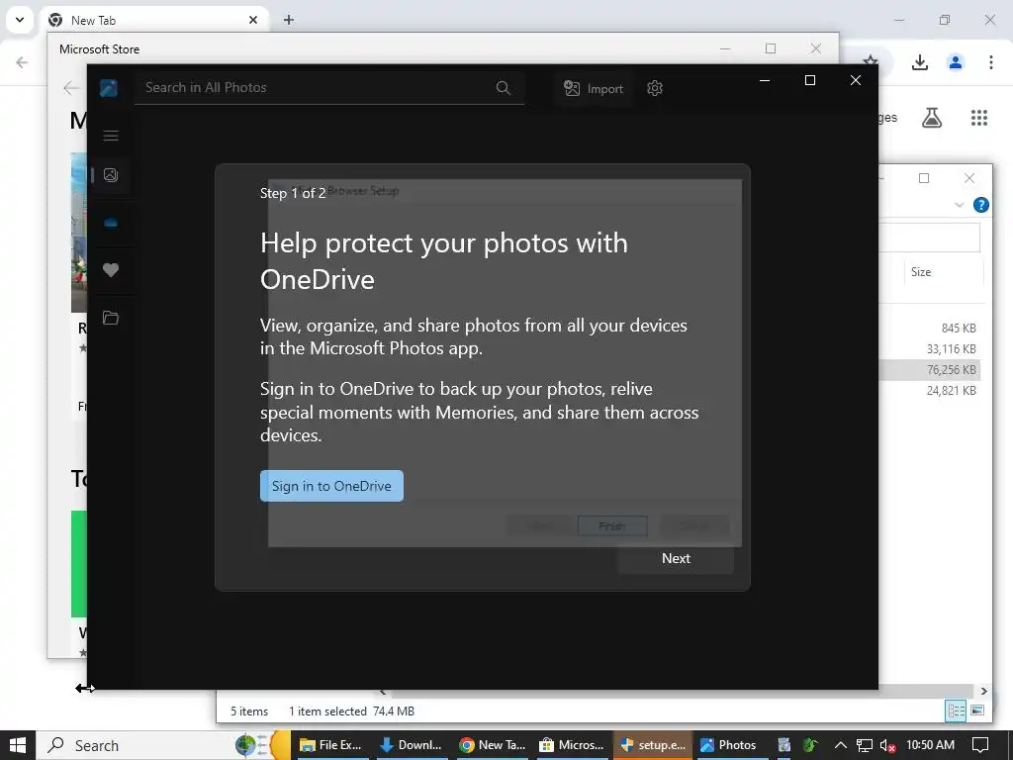This screenshot has width=1013, height=760.
Task: Click Next in the OneDrive dialog
Action: pyautogui.click(x=676, y=558)
